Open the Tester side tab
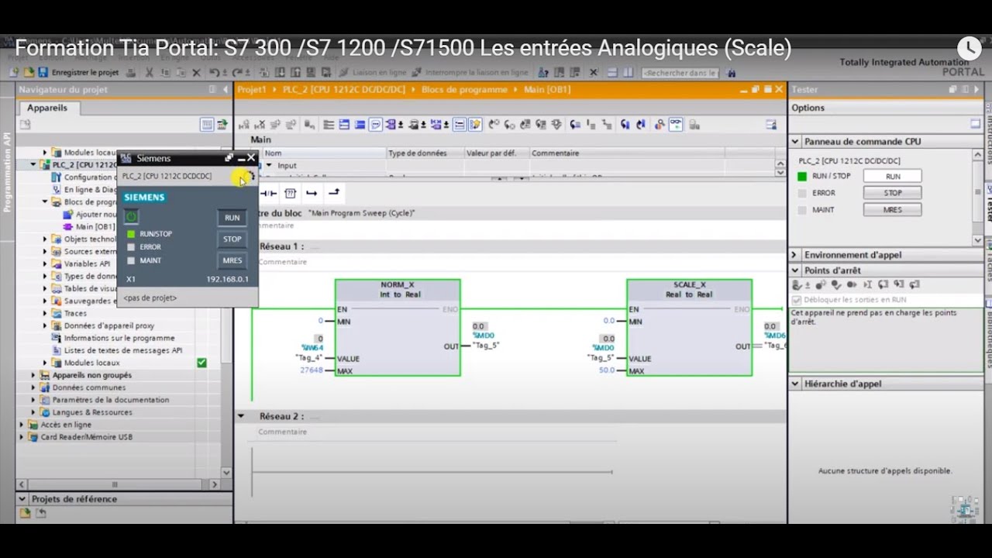 [988, 203]
